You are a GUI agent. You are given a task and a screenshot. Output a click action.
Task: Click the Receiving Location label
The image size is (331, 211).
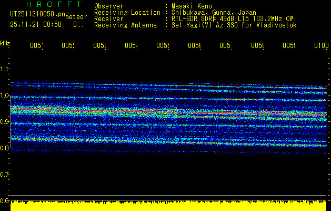[127, 13]
